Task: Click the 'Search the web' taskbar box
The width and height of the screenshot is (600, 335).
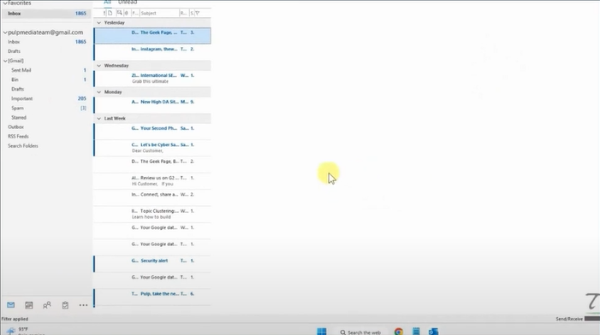Action: (x=360, y=332)
